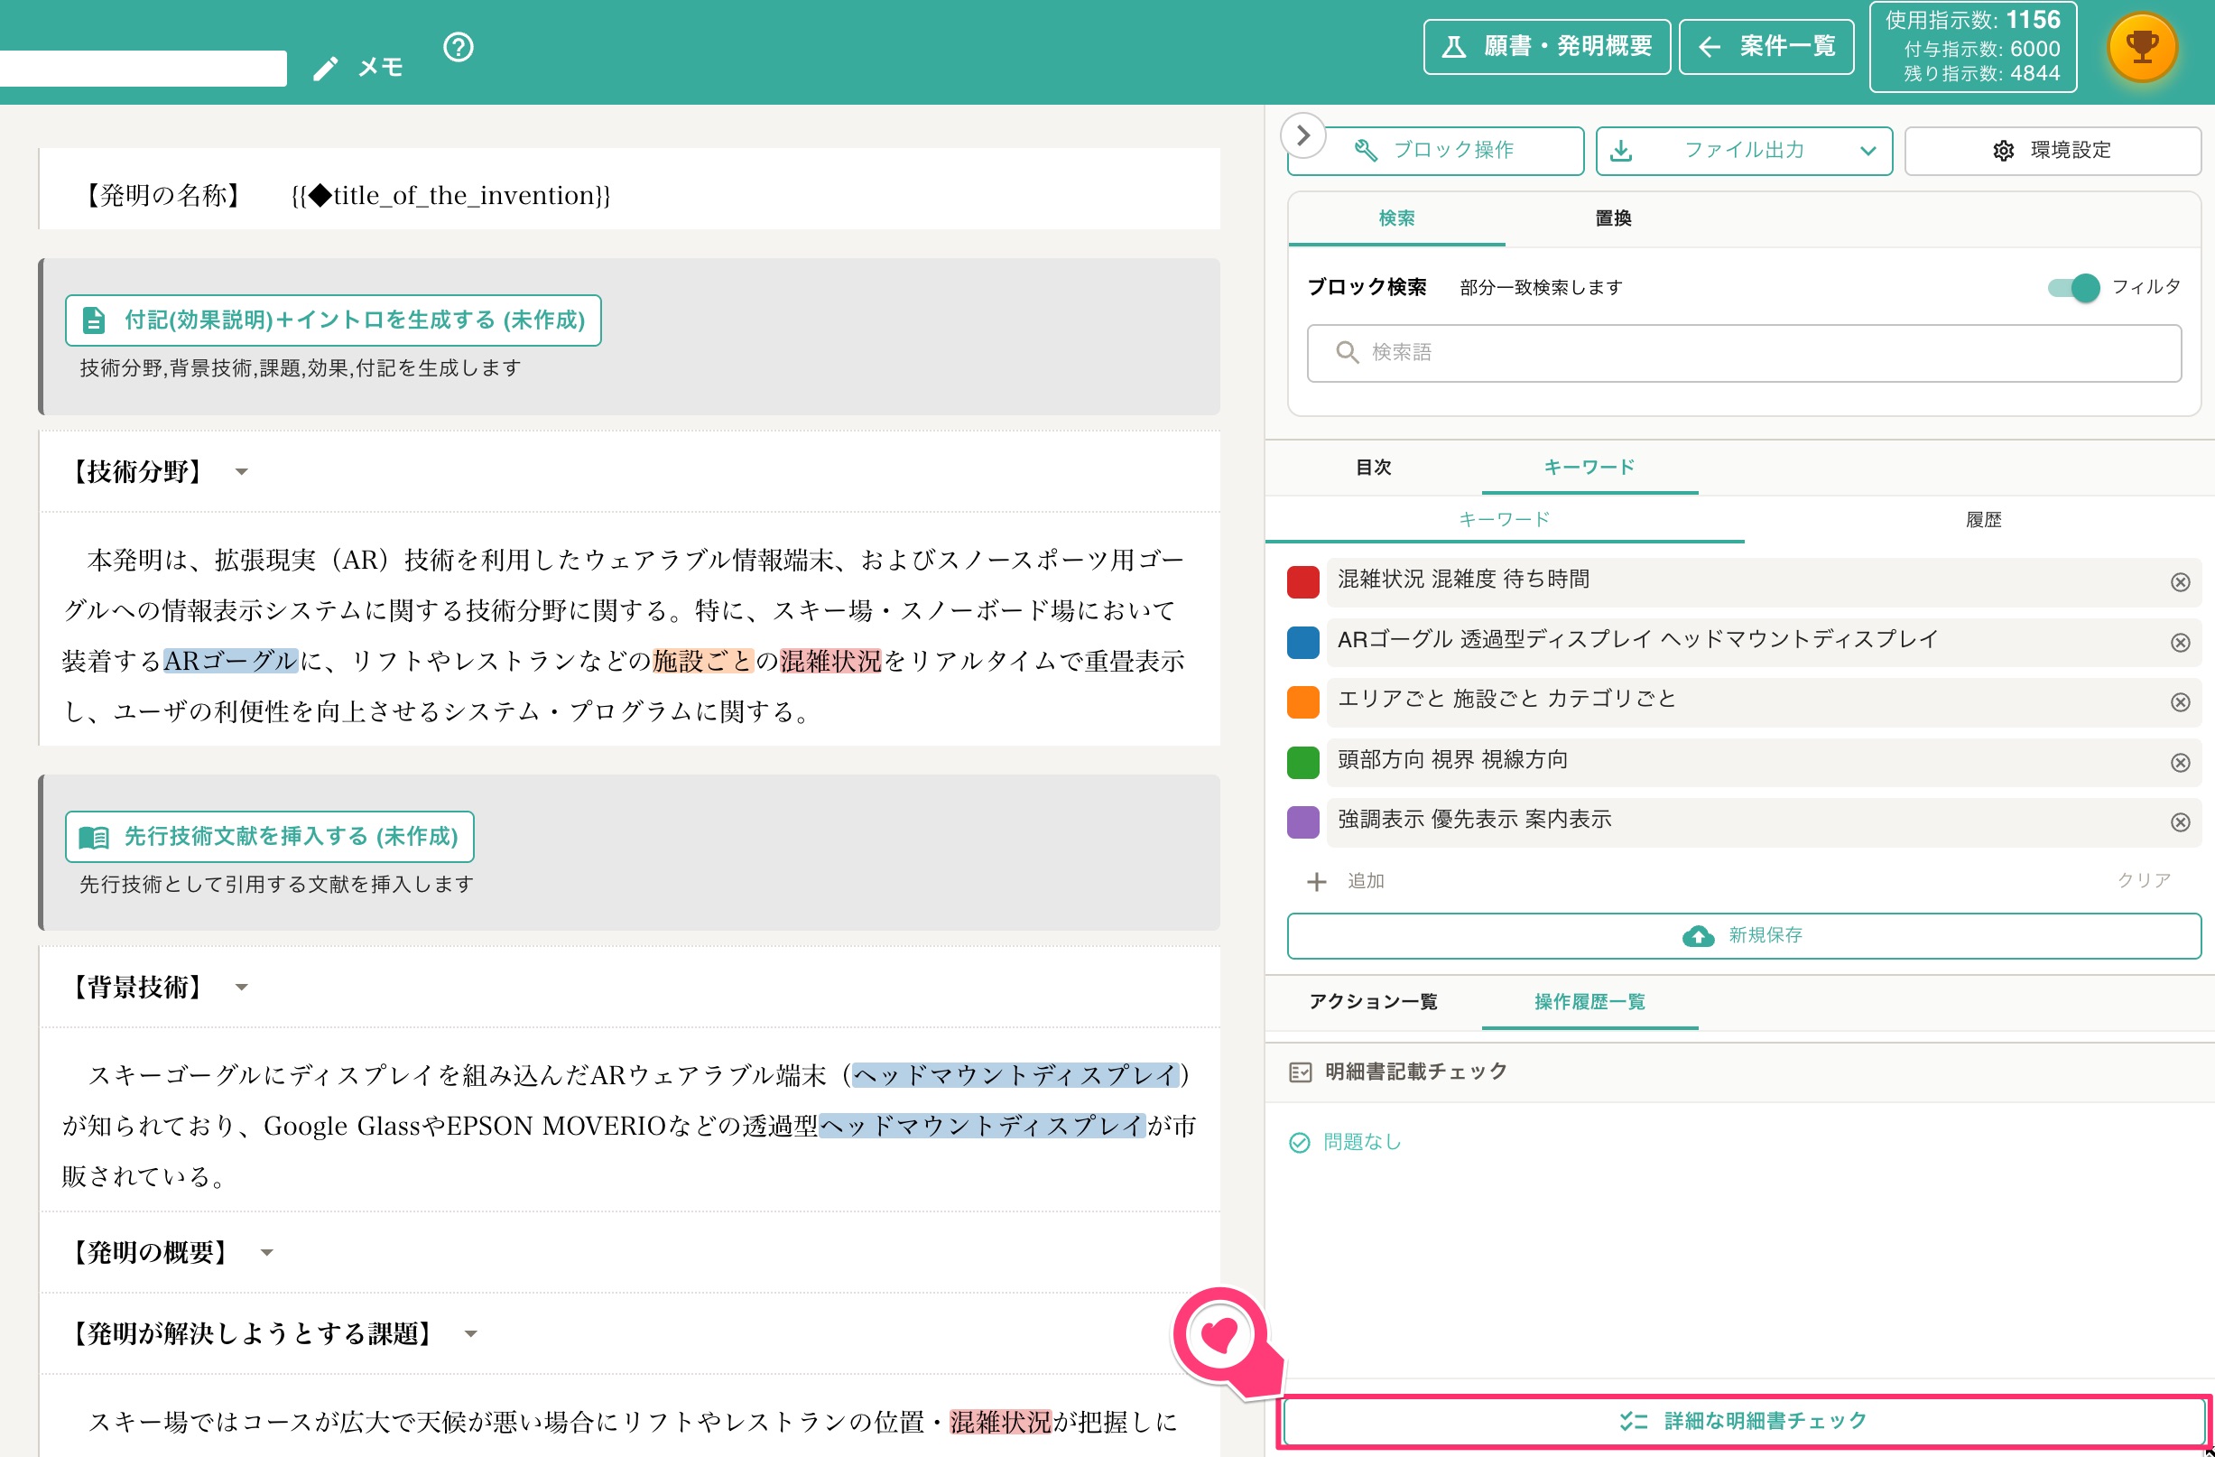Run 詳細な明細書チェック

[1743, 1422]
